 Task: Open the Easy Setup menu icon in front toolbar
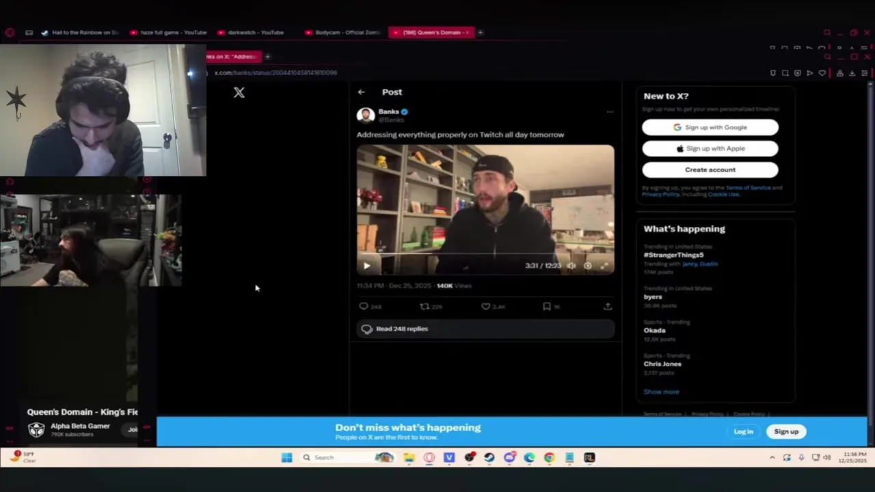[864, 73]
